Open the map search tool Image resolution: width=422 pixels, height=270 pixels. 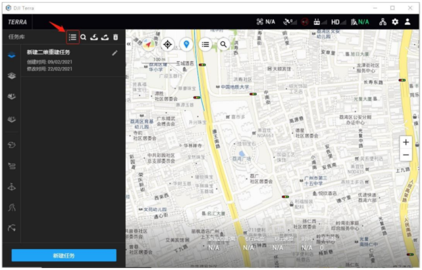click(x=224, y=44)
